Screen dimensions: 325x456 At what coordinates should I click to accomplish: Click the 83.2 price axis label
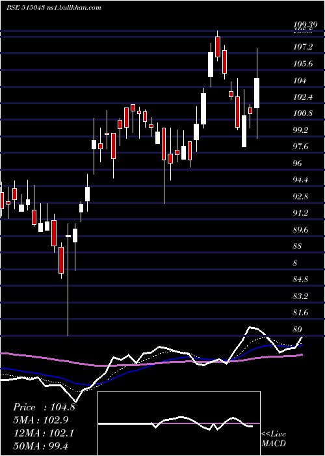click(x=300, y=296)
